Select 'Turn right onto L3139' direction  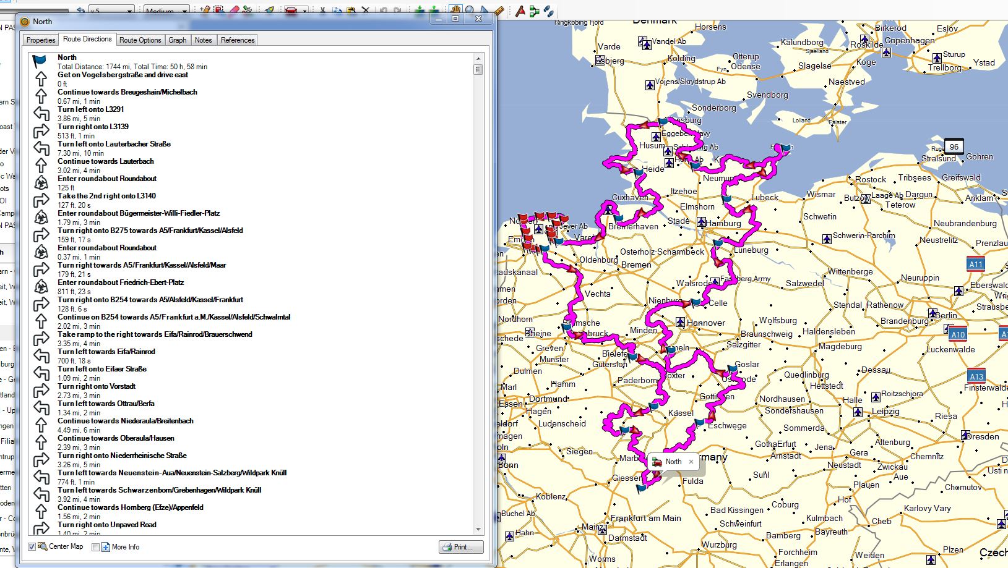(93, 127)
